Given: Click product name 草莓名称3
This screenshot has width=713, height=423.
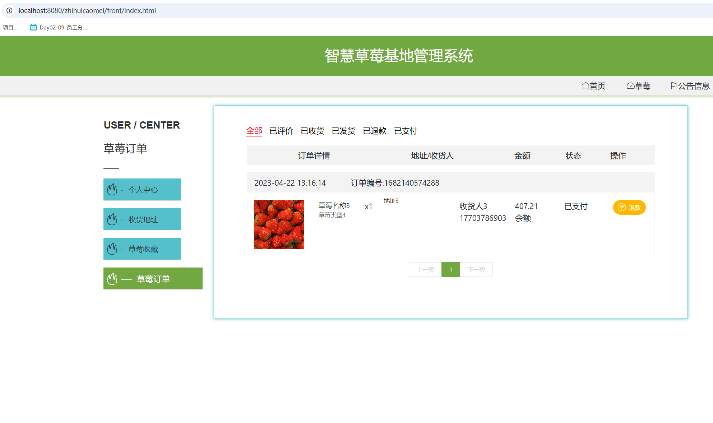Looking at the screenshot, I should (x=334, y=205).
